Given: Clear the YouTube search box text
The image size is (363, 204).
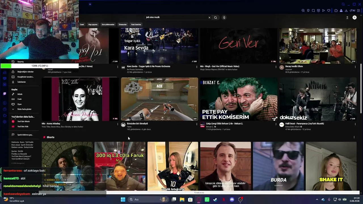Looking at the screenshot, I should pyautogui.click(x=210, y=18).
